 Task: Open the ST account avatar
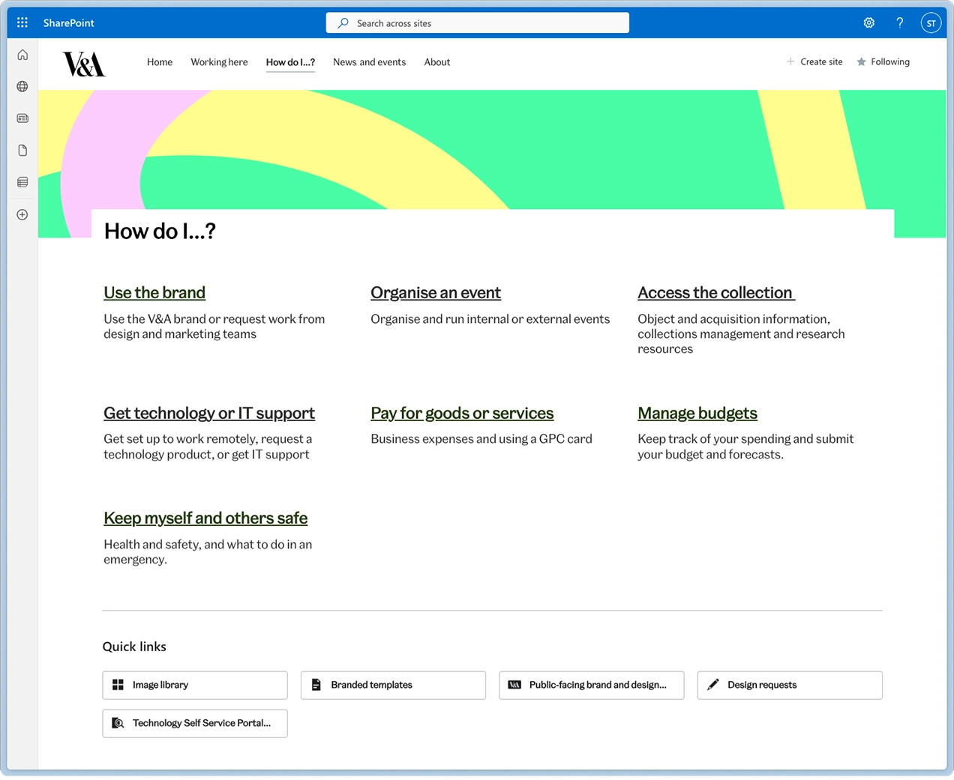click(931, 22)
